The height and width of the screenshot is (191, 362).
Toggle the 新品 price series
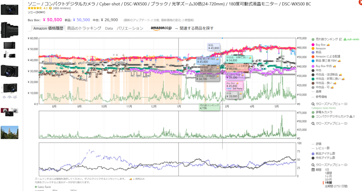pos(316,52)
